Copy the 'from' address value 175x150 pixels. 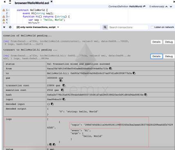[111, 69]
